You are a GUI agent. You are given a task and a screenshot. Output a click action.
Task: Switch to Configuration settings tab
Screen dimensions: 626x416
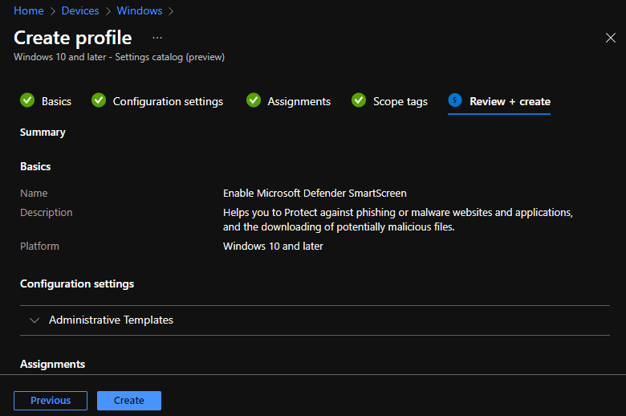[157, 101]
